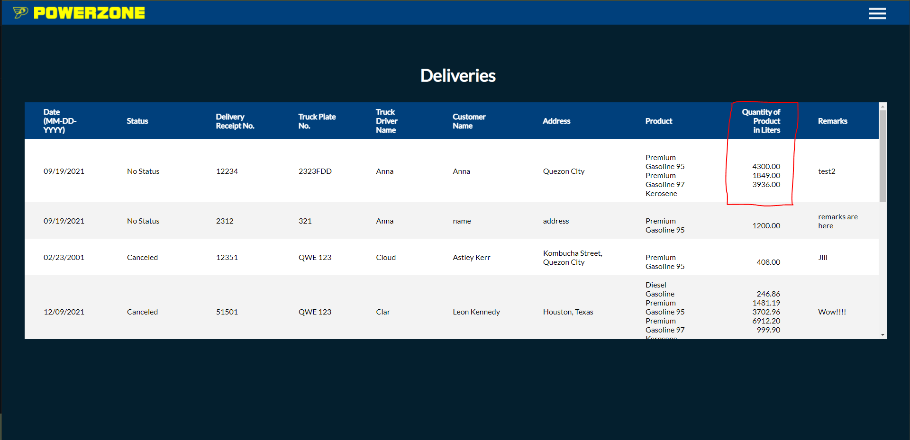The height and width of the screenshot is (440, 910).
Task: Click the Product column header
Action: coord(659,121)
